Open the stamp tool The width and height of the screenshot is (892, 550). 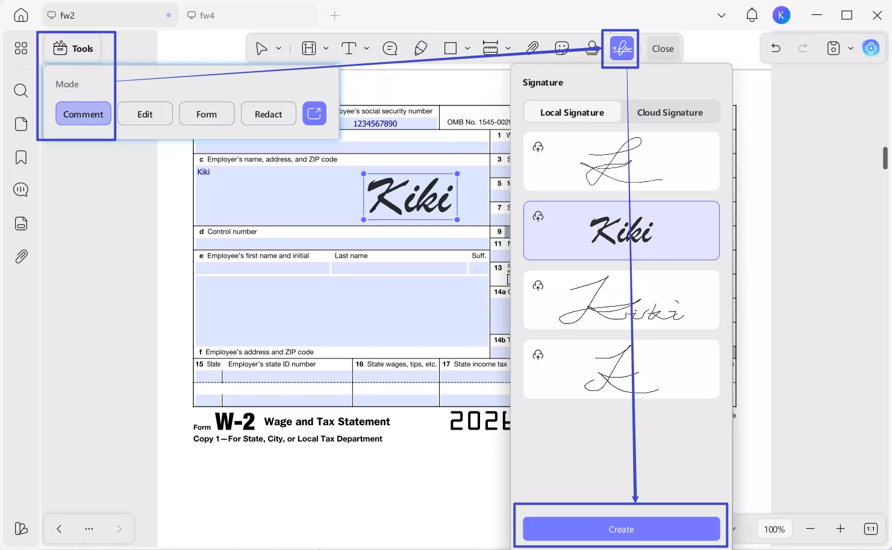tap(592, 48)
